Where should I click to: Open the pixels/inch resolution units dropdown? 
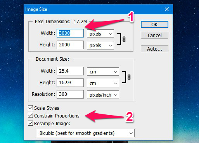[103, 95]
